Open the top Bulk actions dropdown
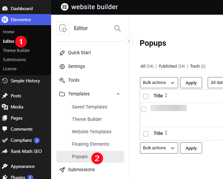The height and width of the screenshot is (179, 223). (159, 83)
